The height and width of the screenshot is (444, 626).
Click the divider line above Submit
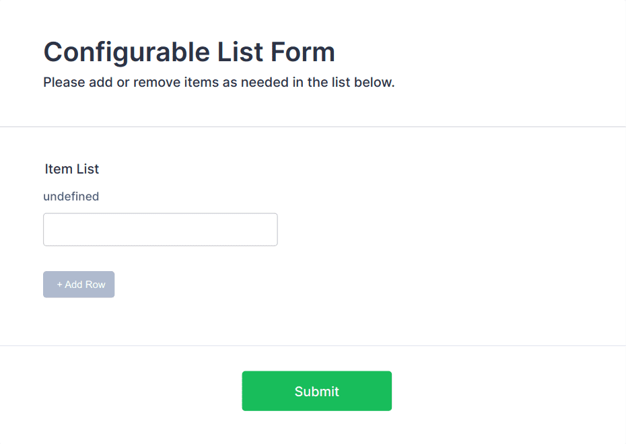(x=313, y=346)
